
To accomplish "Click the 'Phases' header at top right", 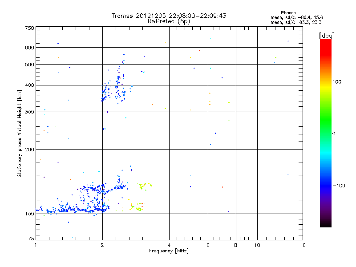I will 288,13.
